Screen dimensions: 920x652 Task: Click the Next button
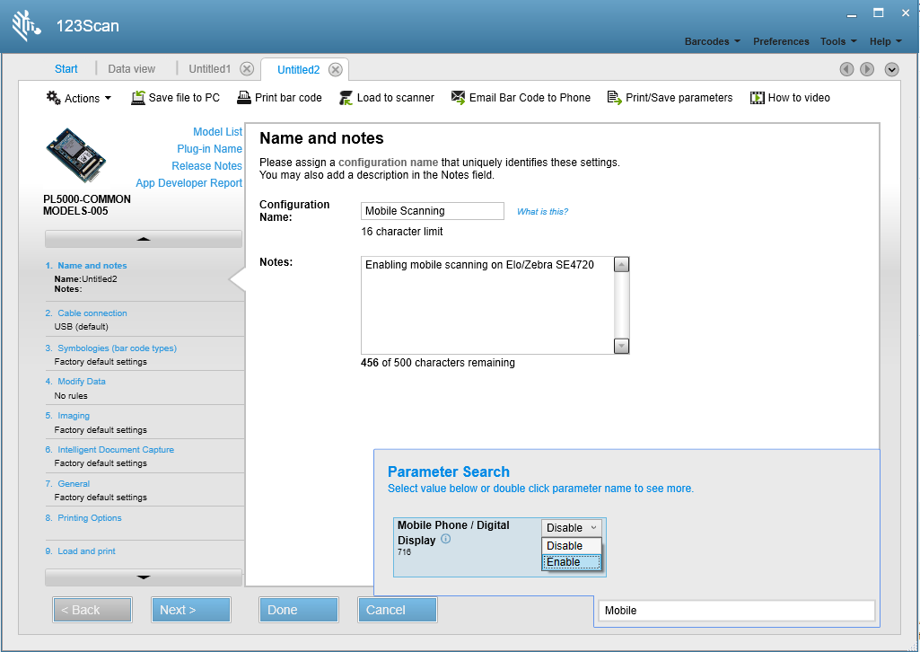[x=190, y=610]
